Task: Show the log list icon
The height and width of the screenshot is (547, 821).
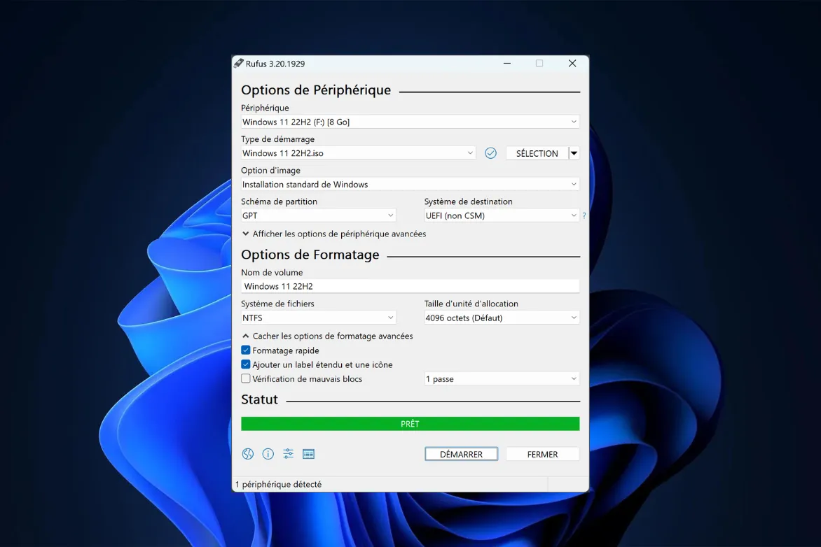Action: 308,454
